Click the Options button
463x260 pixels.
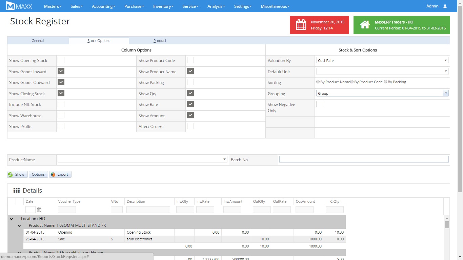38,175
